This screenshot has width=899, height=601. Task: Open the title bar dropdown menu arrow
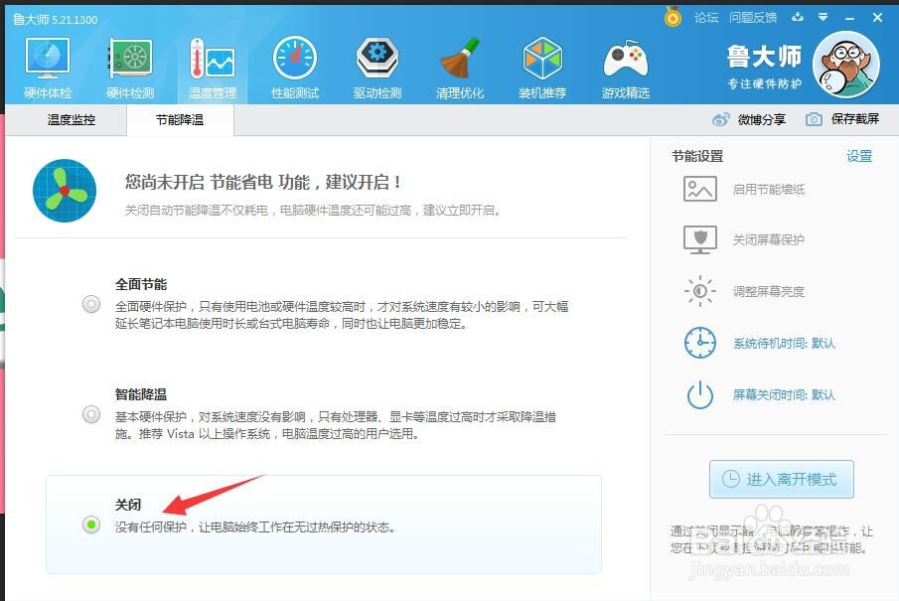point(823,17)
